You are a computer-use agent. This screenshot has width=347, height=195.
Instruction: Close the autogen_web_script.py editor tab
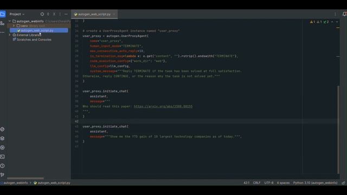pyautogui.click(x=114, y=14)
